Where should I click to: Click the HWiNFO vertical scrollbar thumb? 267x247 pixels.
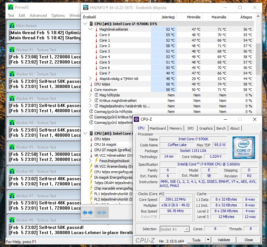[258, 59]
